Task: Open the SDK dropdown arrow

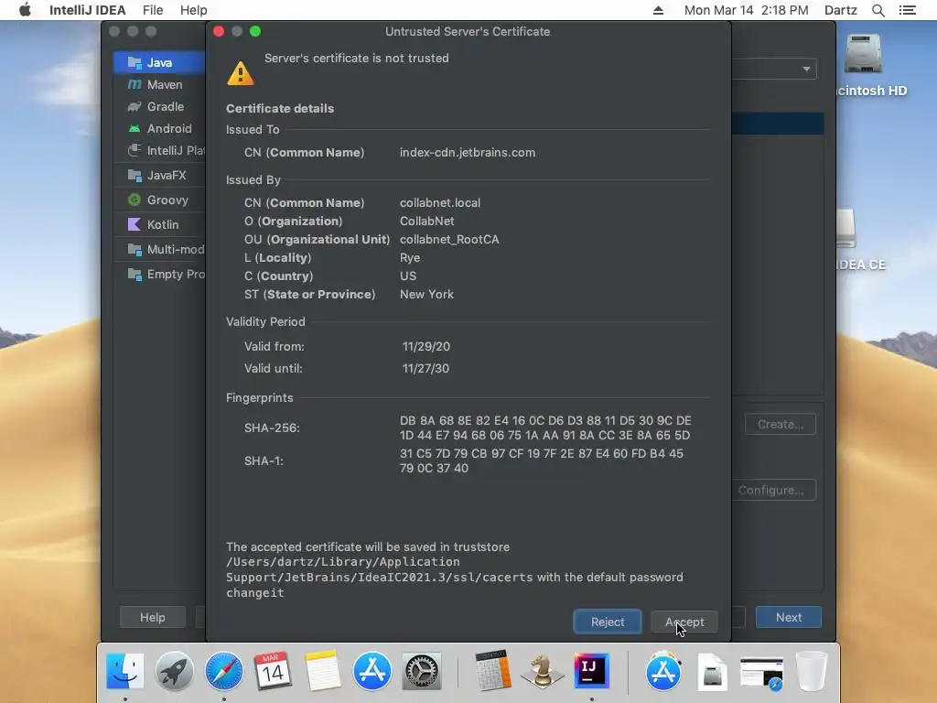Action: click(x=806, y=69)
